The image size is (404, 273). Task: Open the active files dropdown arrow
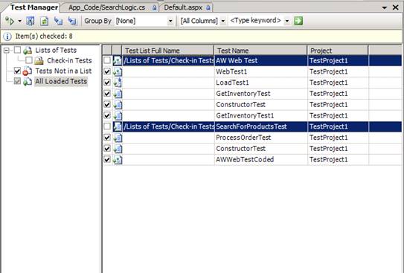pos(385,7)
